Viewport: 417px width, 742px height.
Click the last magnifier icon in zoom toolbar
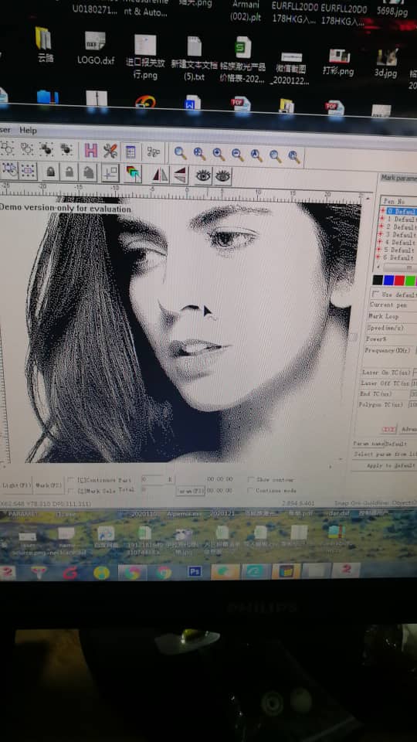(x=294, y=156)
